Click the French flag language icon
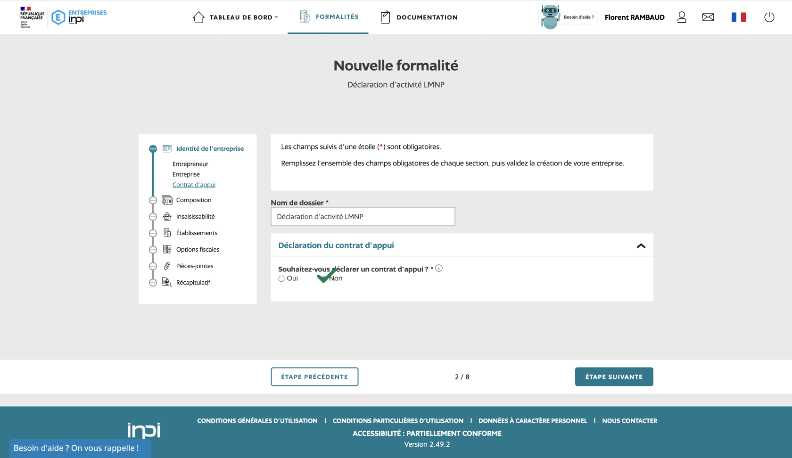This screenshot has width=792, height=458. click(739, 17)
